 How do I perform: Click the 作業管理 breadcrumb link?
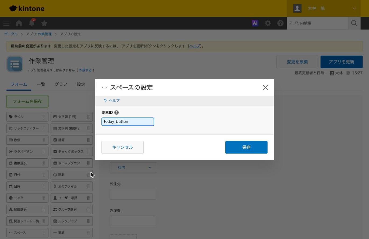tap(45, 34)
